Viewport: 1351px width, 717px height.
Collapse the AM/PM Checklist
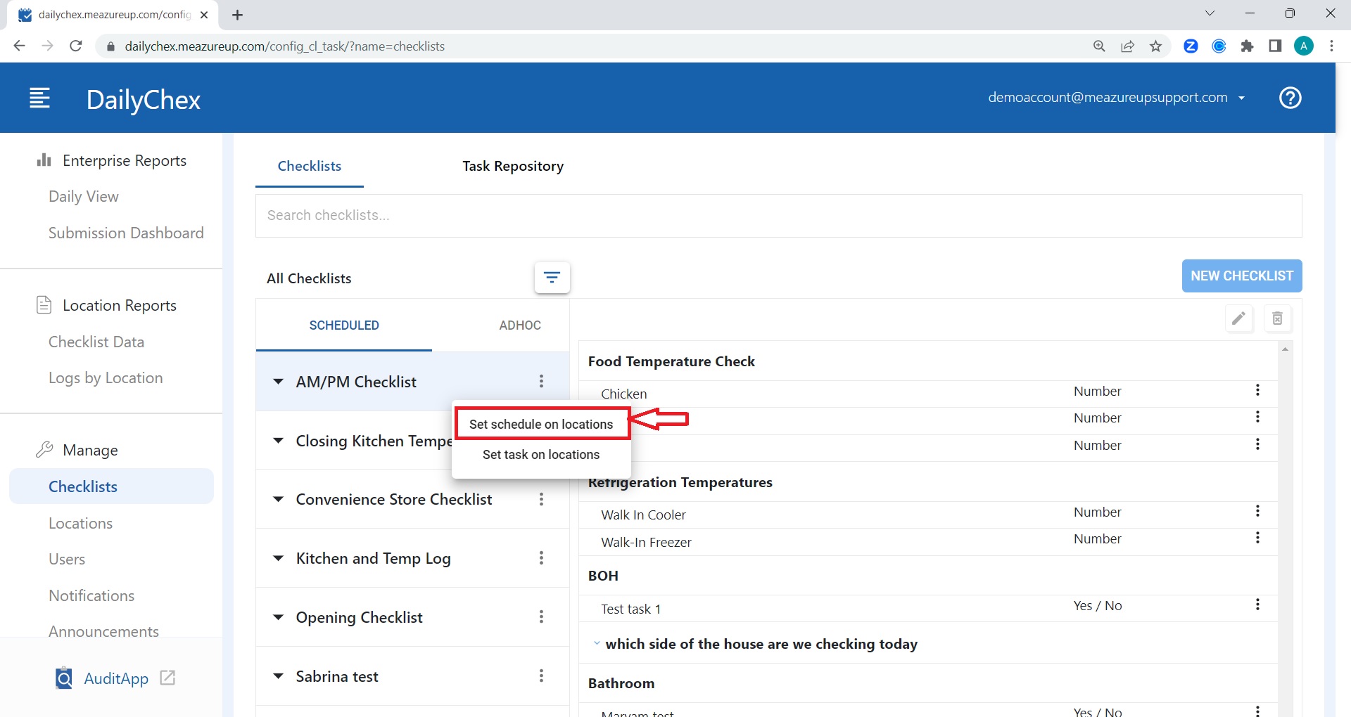[x=277, y=381]
